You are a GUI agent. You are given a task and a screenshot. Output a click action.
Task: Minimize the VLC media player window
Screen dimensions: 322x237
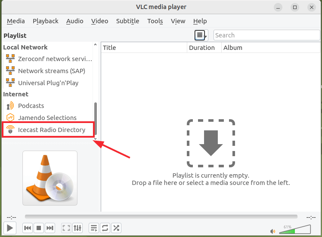point(278,7)
